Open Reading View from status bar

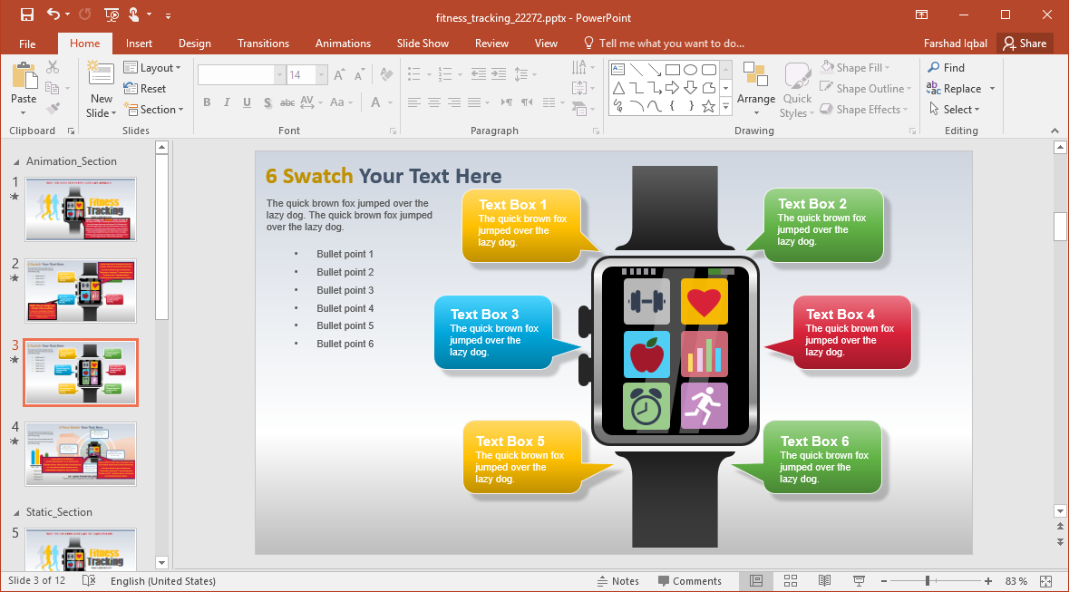[824, 581]
